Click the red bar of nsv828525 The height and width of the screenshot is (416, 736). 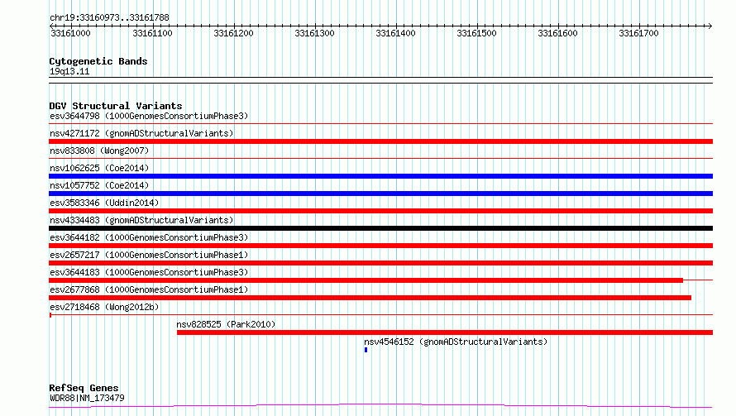[445, 332]
